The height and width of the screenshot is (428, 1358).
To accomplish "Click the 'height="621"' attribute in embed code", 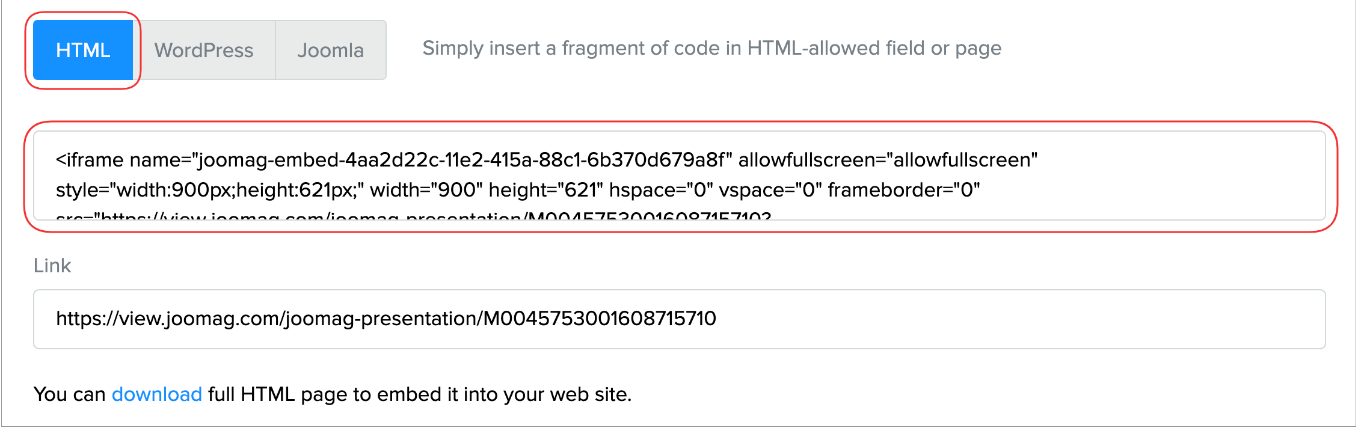I will pyautogui.click(x=545, y=190).
